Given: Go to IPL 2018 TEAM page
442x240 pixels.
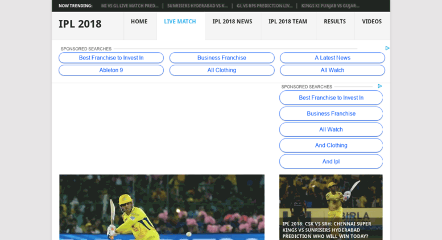Looking at the screenshot, I should point(288,22).
